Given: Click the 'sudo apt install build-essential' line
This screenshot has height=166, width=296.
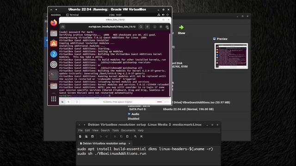Looking at the screenshot, I should (x=145, y=149).
